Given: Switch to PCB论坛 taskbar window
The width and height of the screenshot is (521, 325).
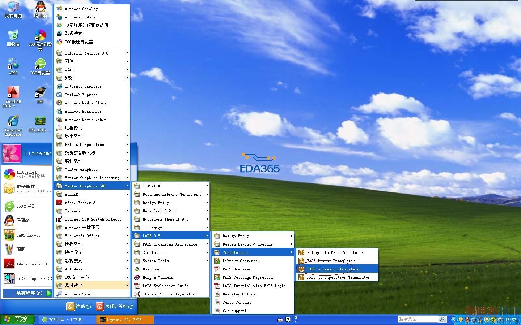Looking at the screenshot, I should [x=67, y=320].
